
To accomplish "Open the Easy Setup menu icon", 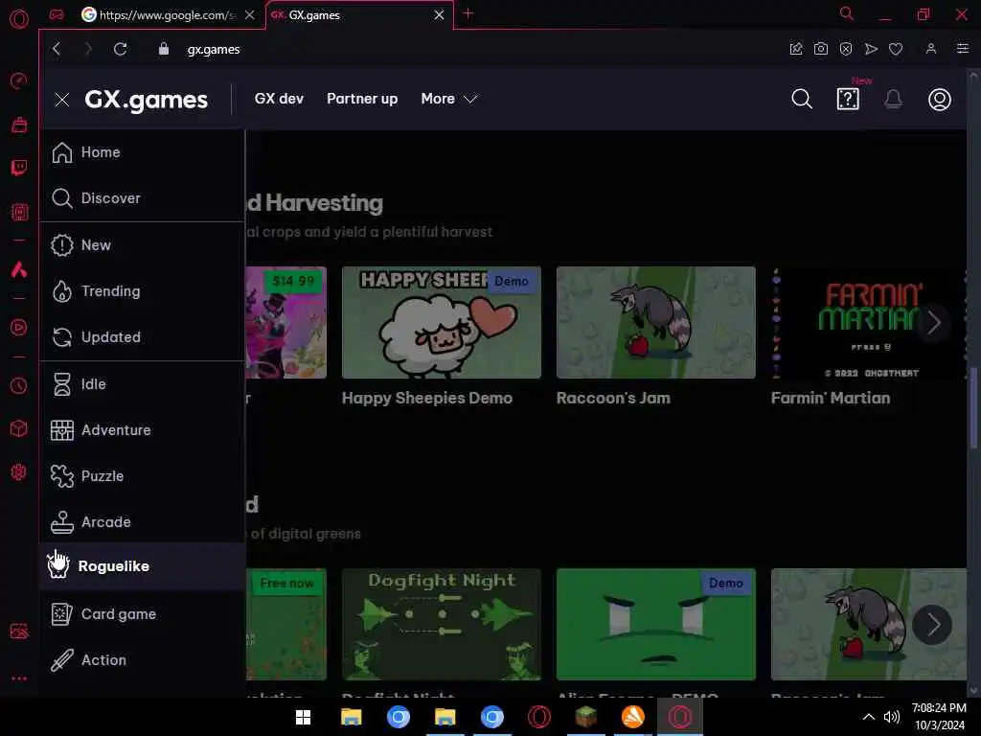I will pos(962,49).
